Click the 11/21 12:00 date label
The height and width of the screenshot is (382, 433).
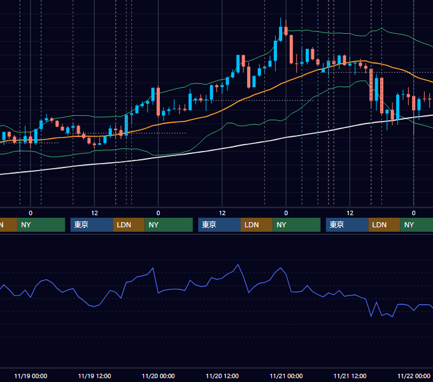click(350, 376)
